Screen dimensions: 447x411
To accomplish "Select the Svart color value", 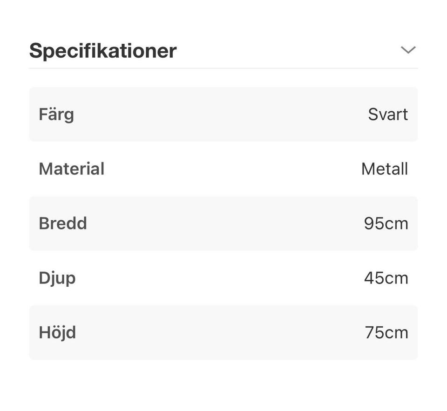I will pyautogui.click(x=388, y=114).
